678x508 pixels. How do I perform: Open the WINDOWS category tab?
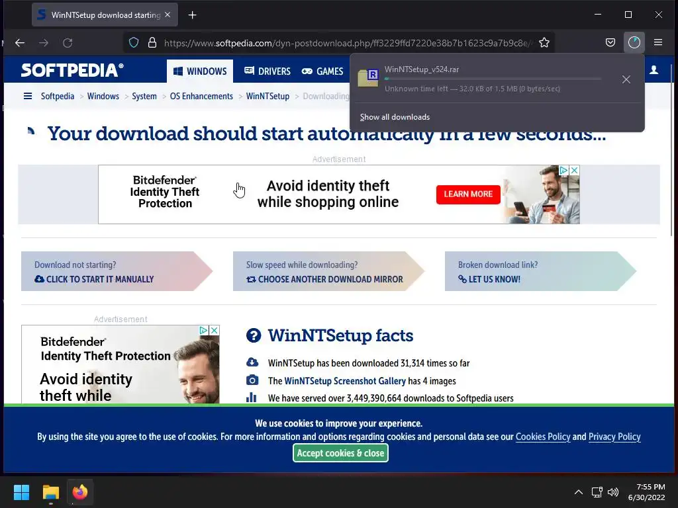coord(200,71)
